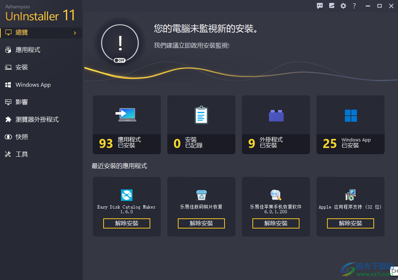
Task: Click laptop with arrow applications icon
Action: point(126,115)
